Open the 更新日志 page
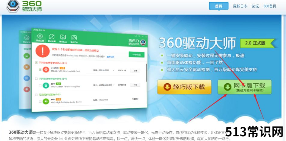The width and height of the screenshot is (286, 141). [240, 6]
